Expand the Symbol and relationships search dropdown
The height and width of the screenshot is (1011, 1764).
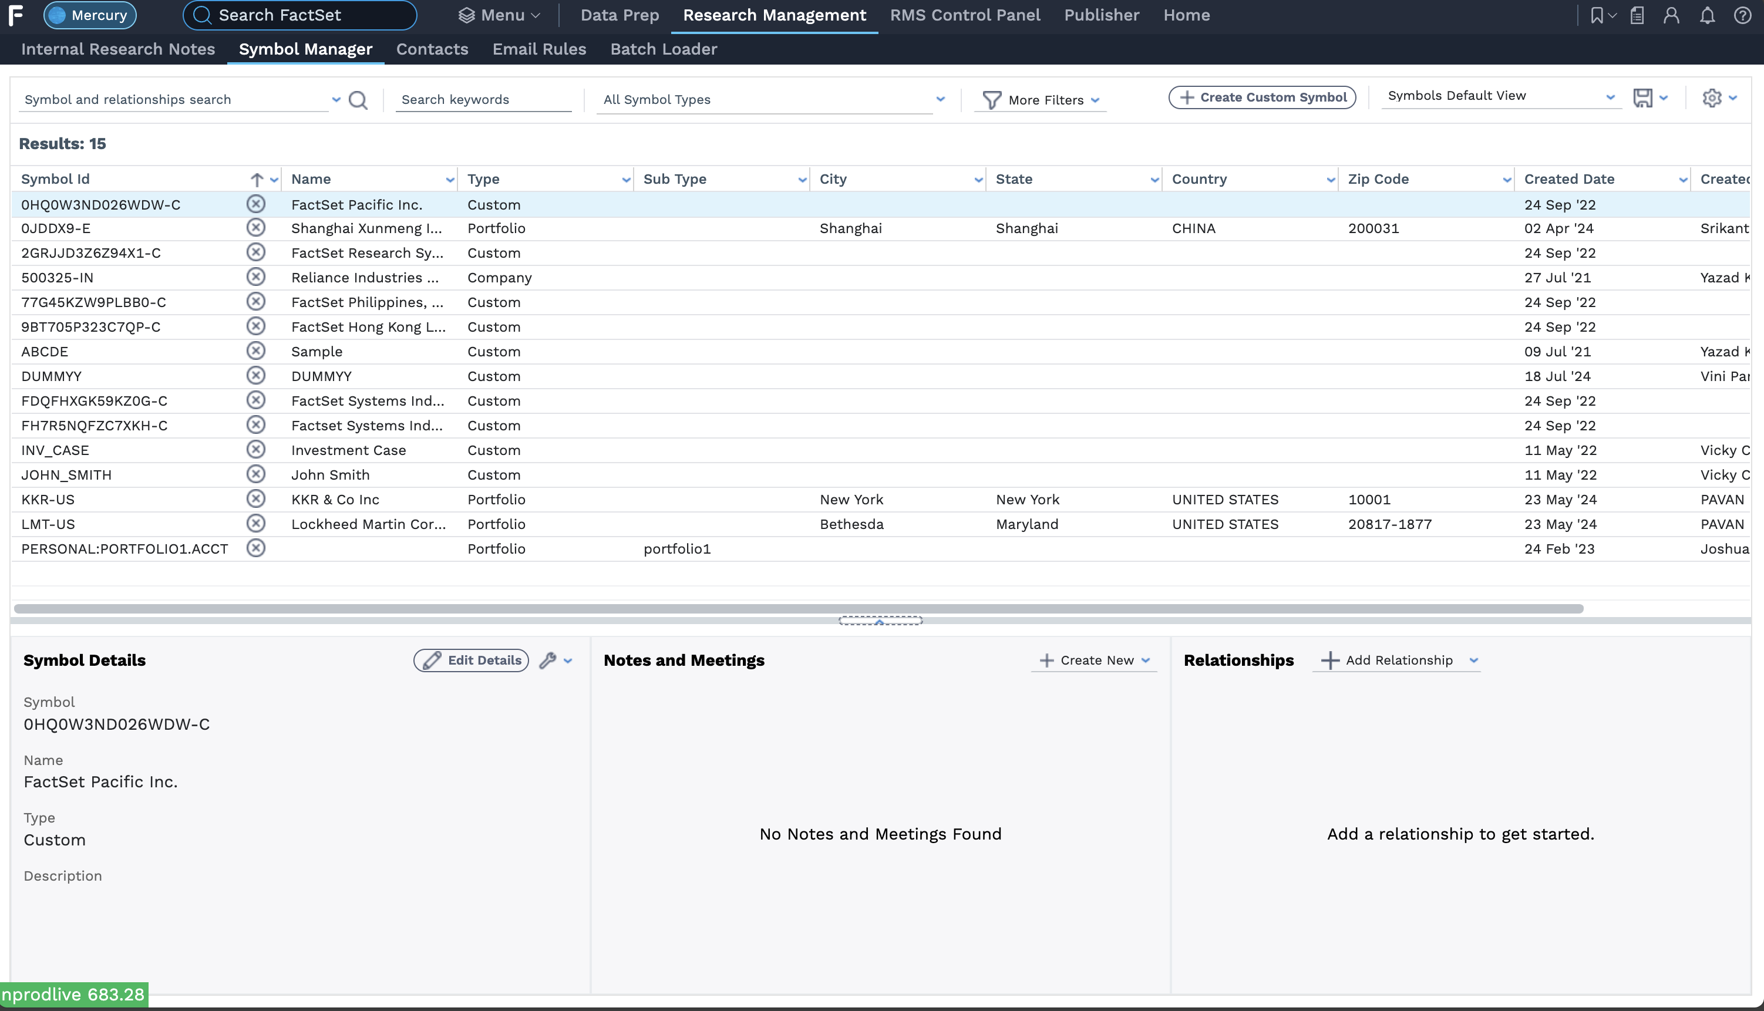(x=336, y=99)
